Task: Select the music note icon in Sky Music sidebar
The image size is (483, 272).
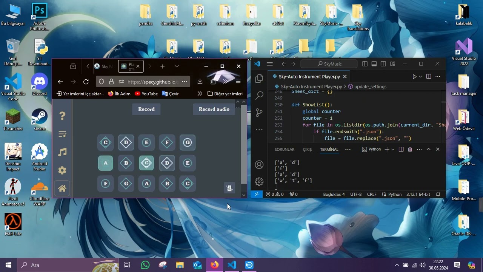Action: pyautogui.click(x=62, y=152)
